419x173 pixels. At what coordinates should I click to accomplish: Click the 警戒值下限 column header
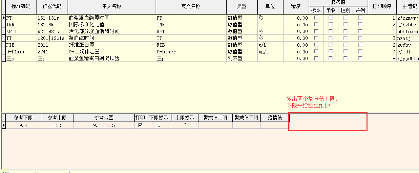point(247,118)
